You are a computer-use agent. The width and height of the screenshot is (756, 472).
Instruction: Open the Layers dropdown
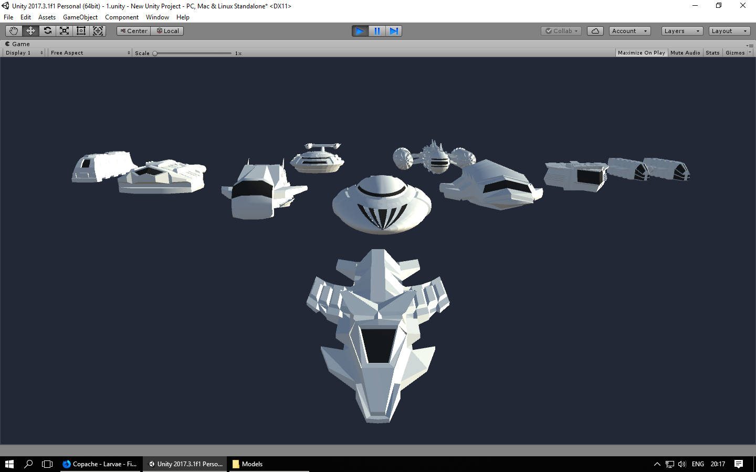[x=682, y=31]
